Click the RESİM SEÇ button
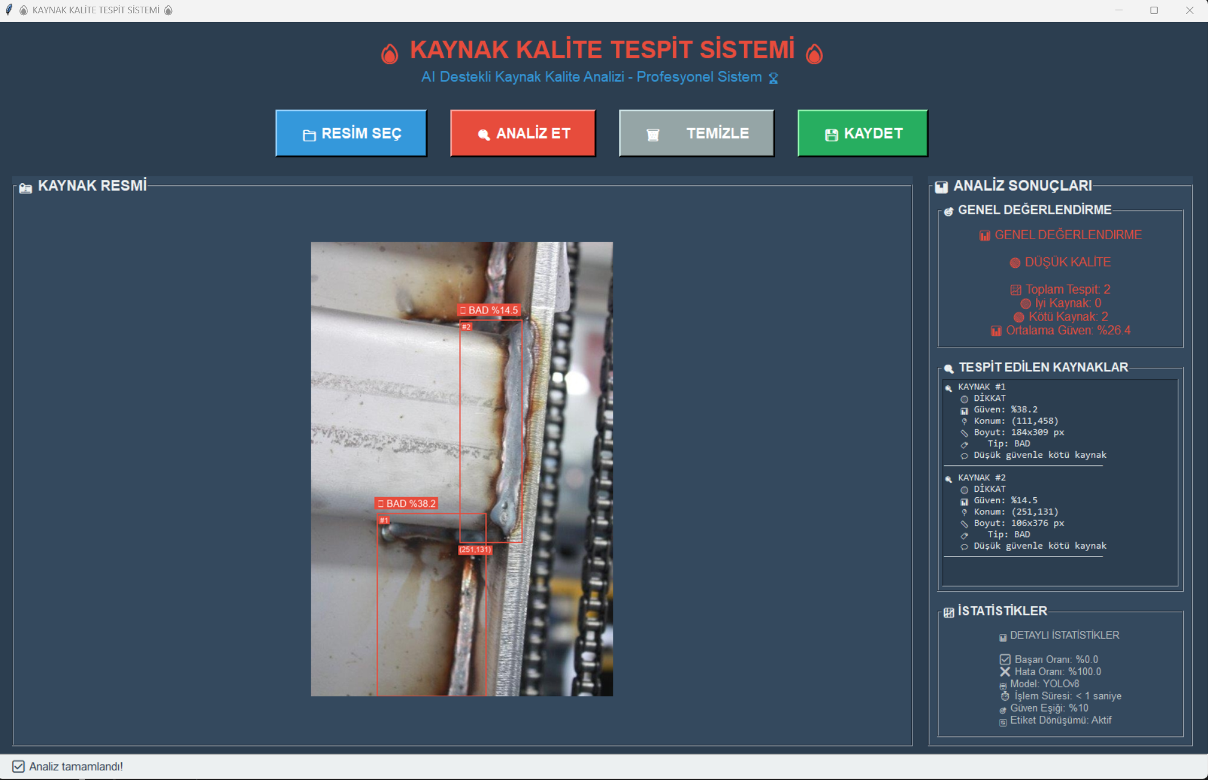Image resolution: width=1208 pixels, height=780 pixels. 351,133
